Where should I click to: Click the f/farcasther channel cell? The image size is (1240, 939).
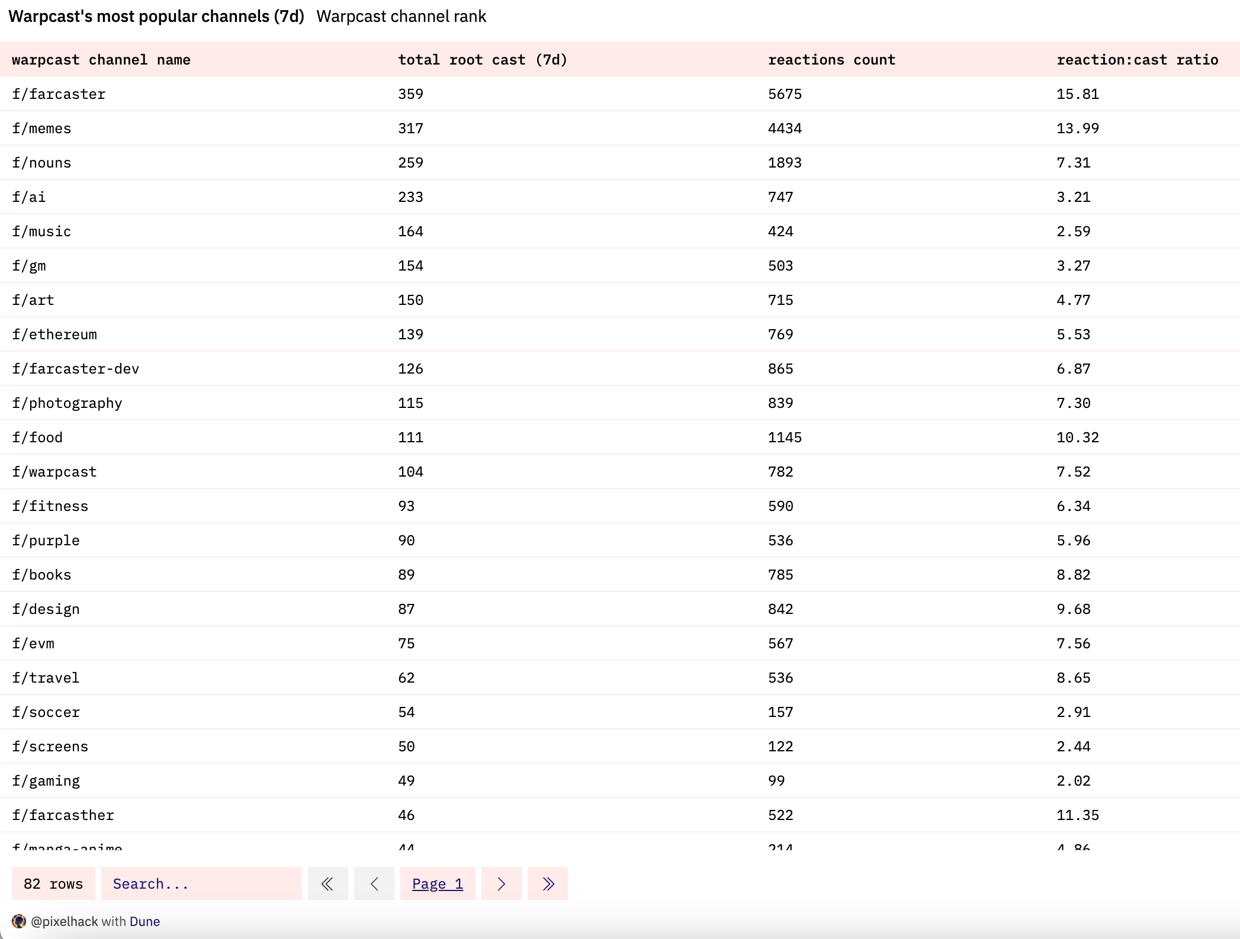point(63,815)
